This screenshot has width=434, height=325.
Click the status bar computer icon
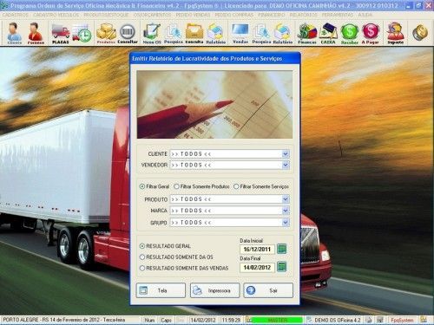380,320
